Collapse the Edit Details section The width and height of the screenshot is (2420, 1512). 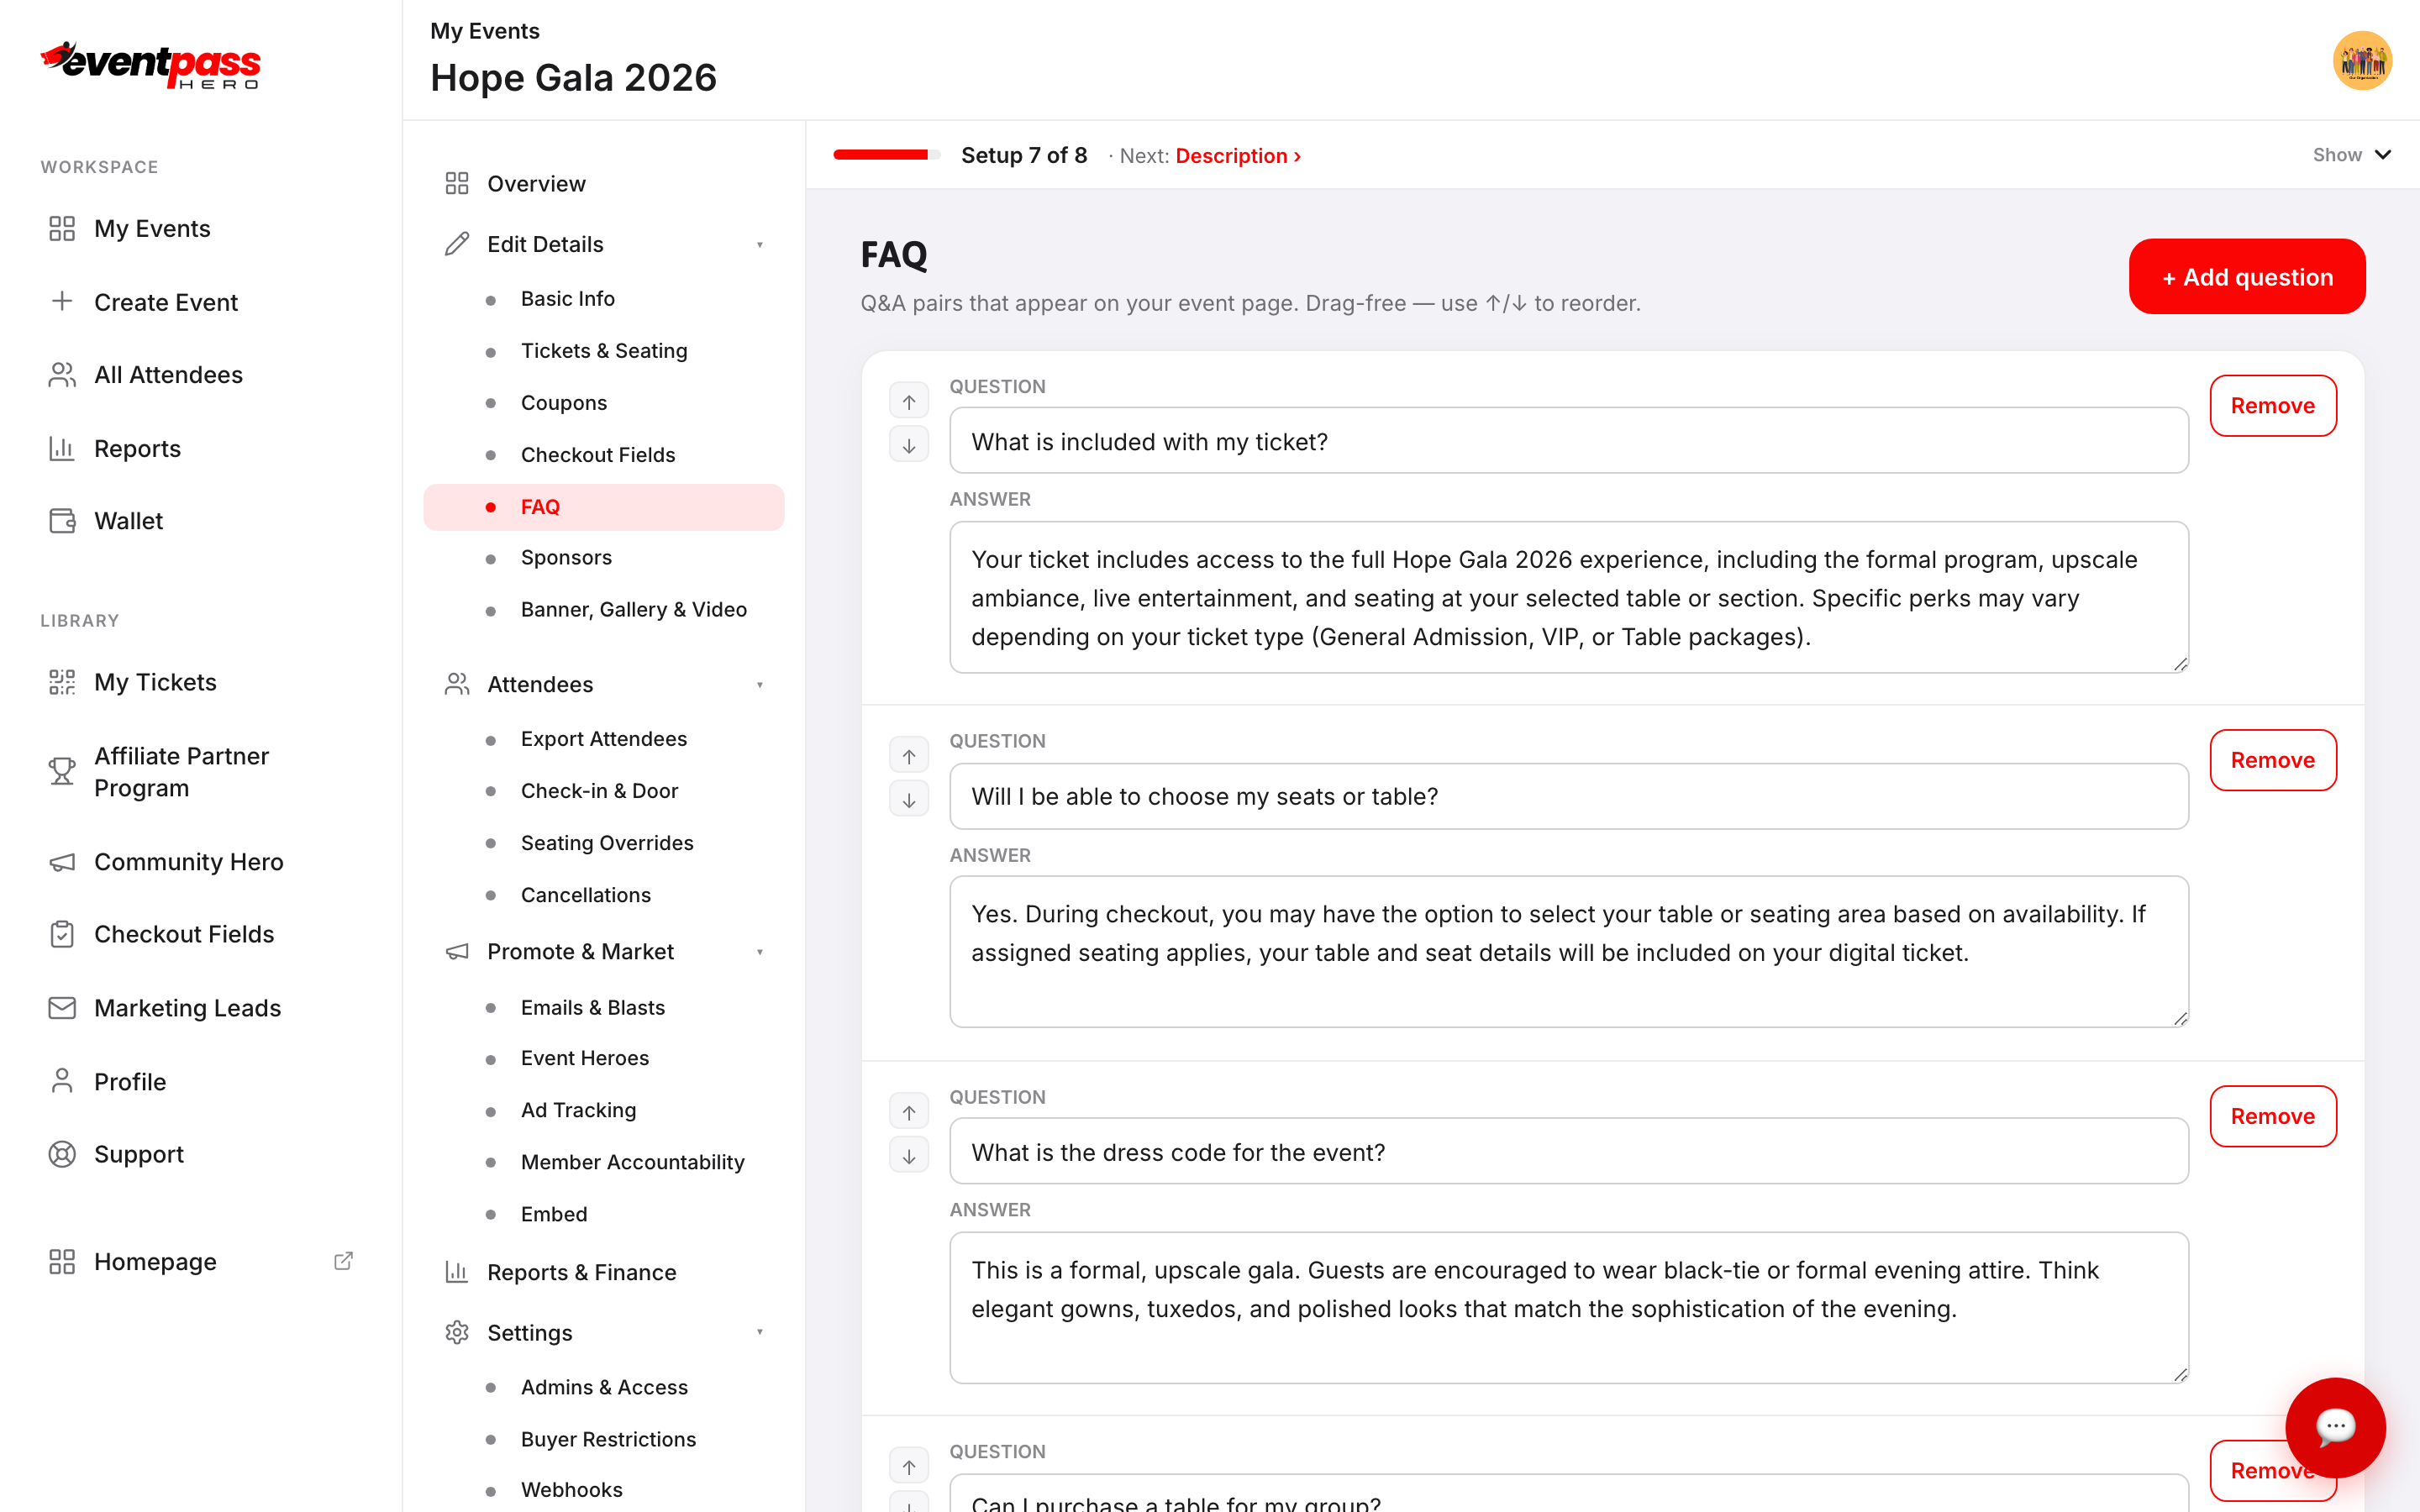coord(760,245)
